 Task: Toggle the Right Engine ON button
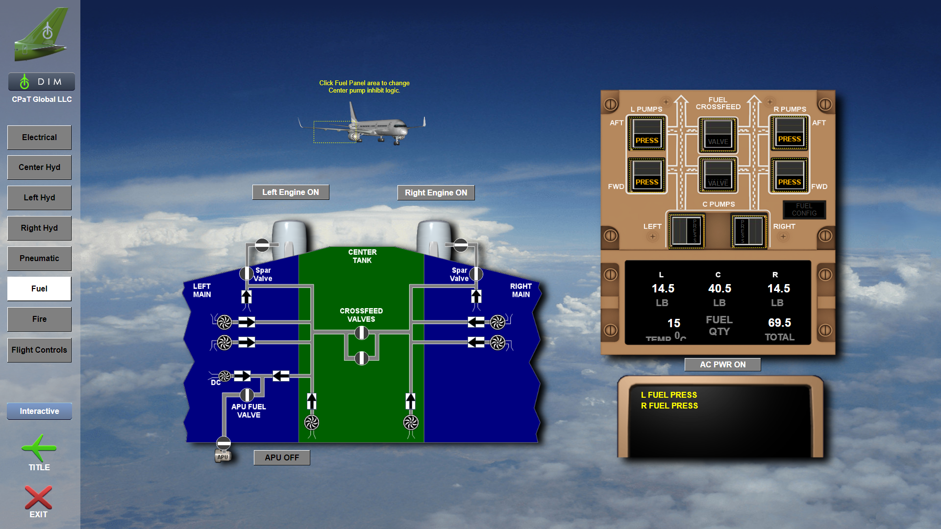pyautogui.click(x=437, y=192)
